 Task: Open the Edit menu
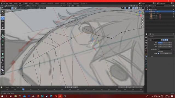click(x=7, y=3)
